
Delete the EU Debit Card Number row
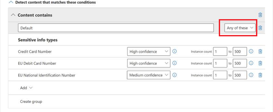tap(260, 63)
